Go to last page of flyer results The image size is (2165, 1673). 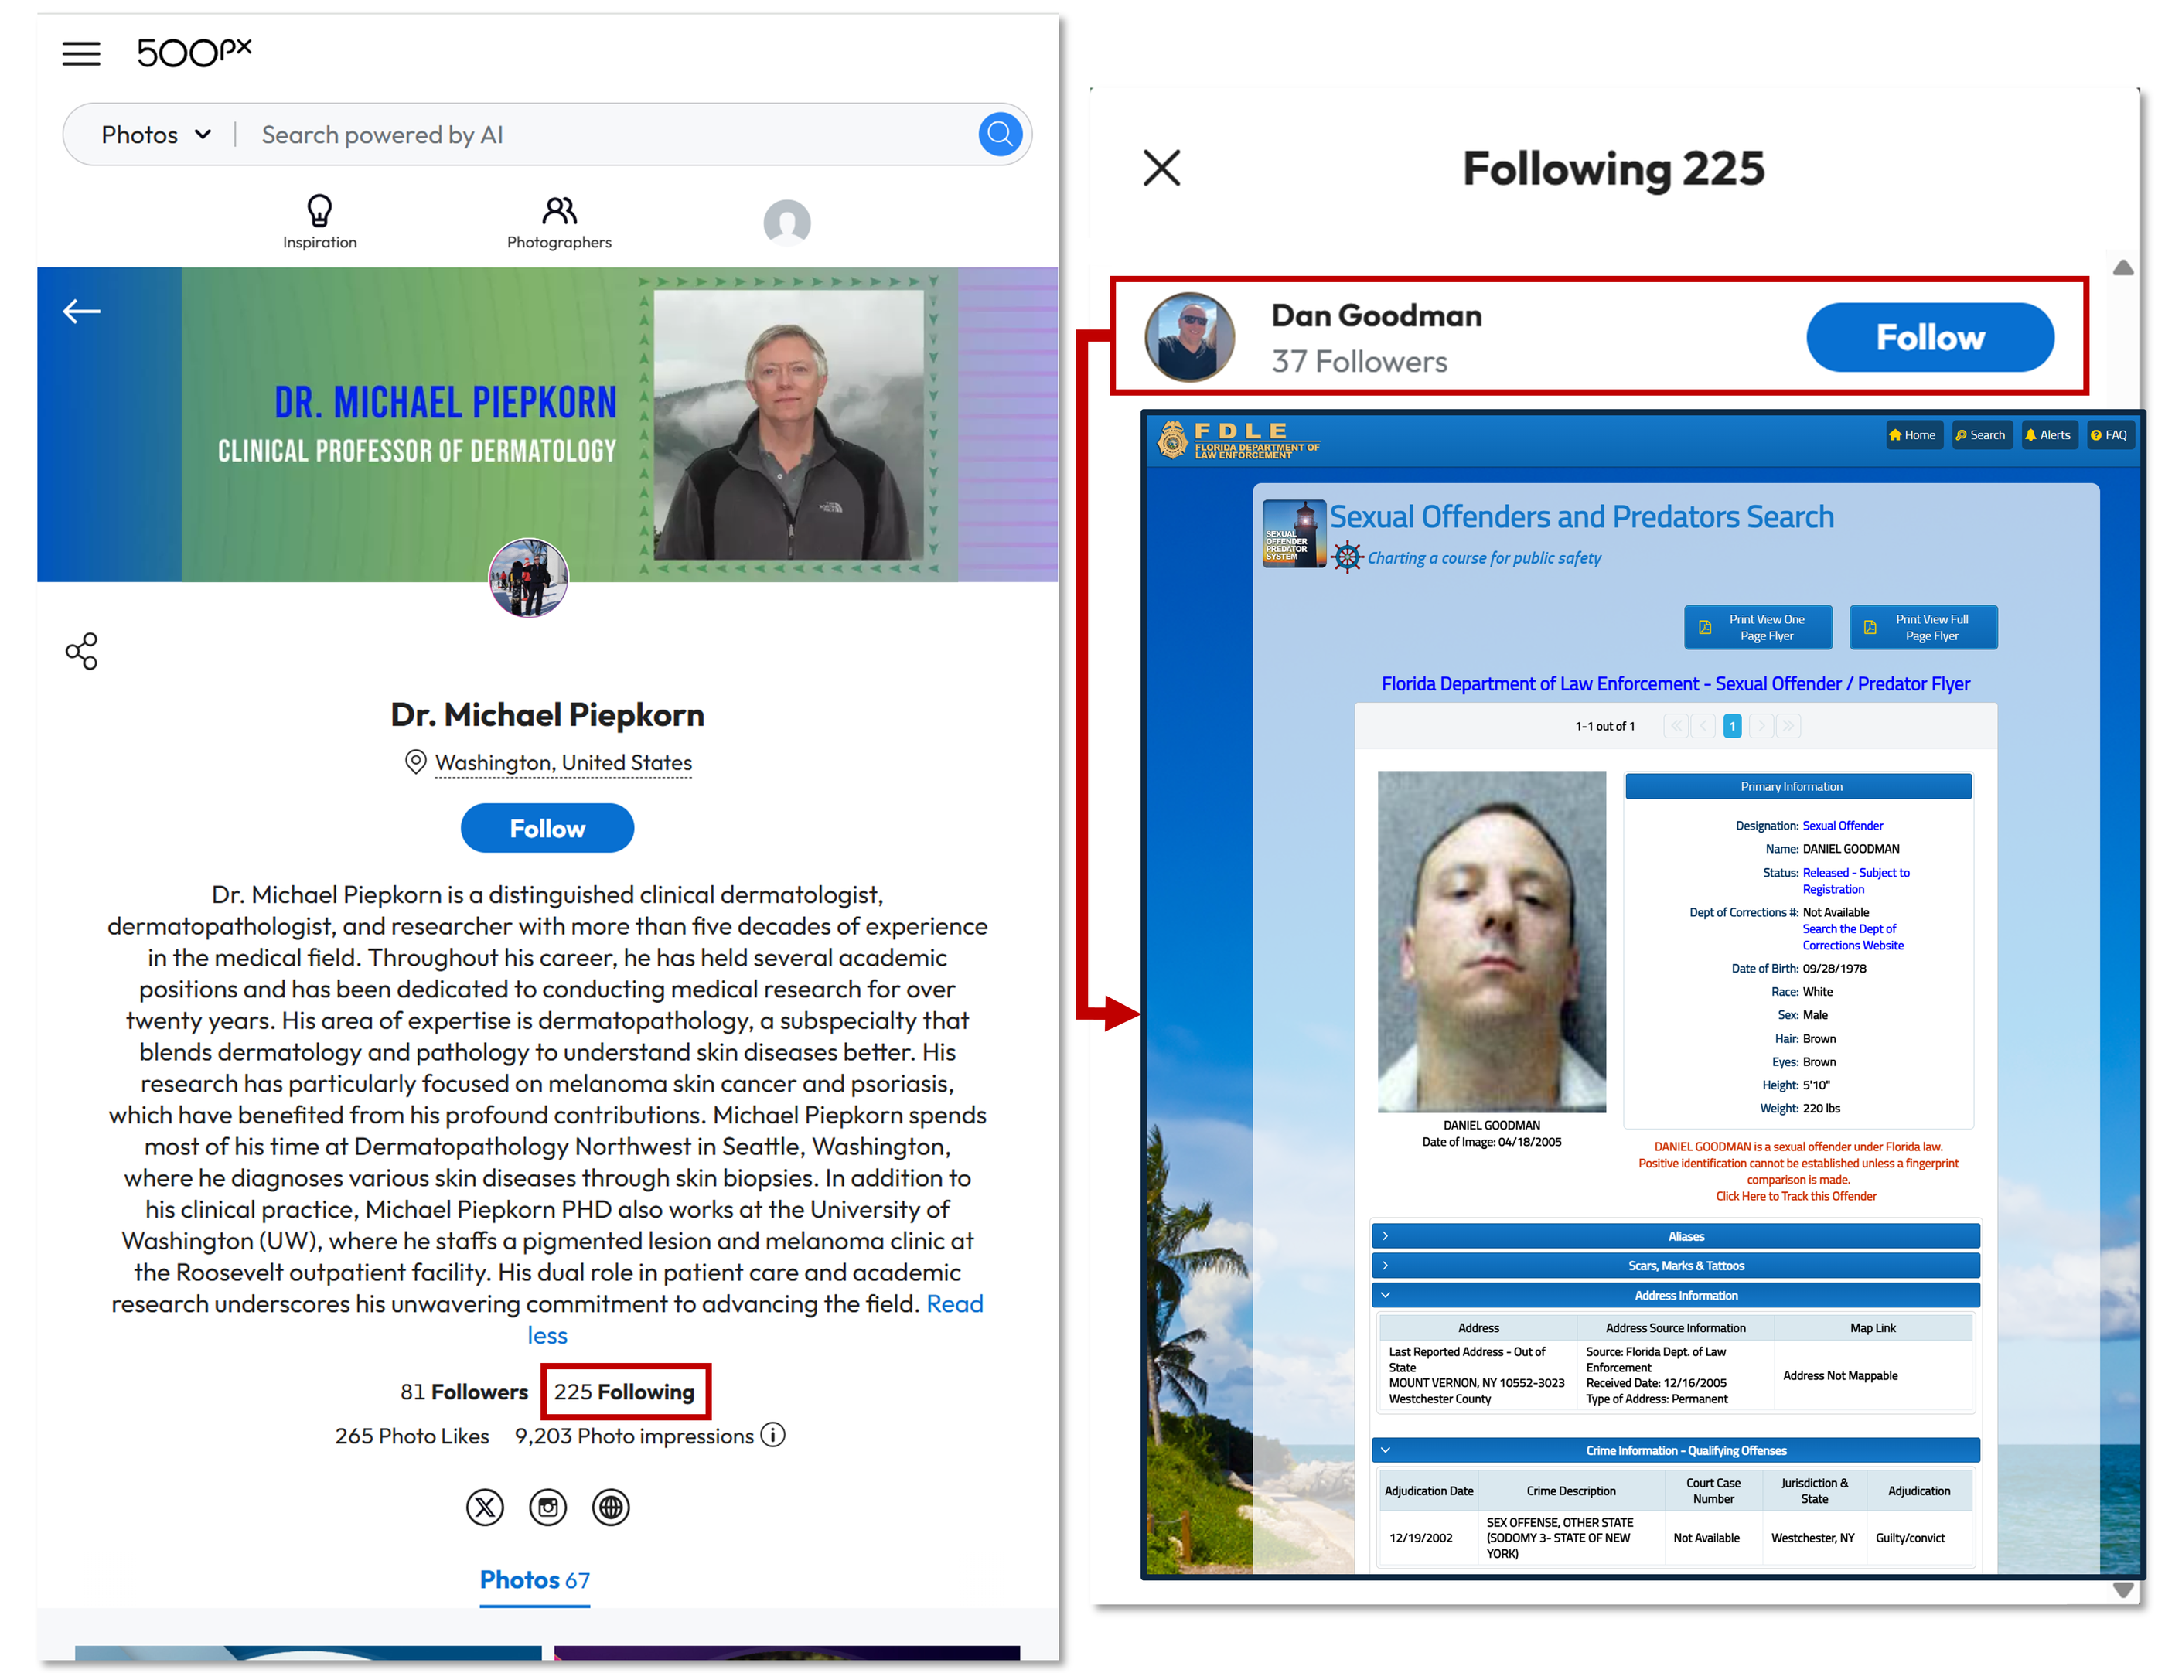pos(1788,727)
